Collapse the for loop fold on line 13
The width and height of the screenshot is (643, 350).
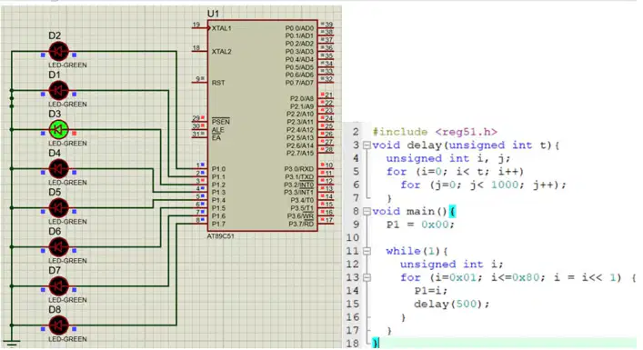coord(367,277)
